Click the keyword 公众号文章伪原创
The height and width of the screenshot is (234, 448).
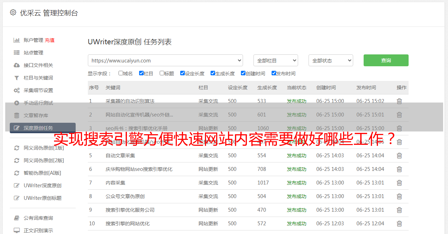[125, 196]
